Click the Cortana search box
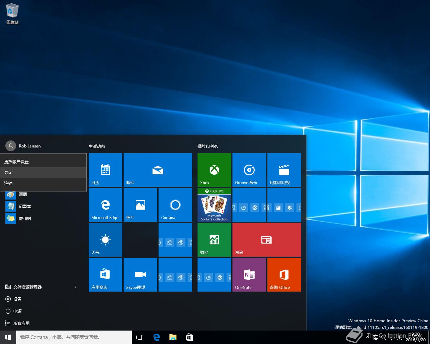This screenshot has height=344, width=430. click(74, 337)
